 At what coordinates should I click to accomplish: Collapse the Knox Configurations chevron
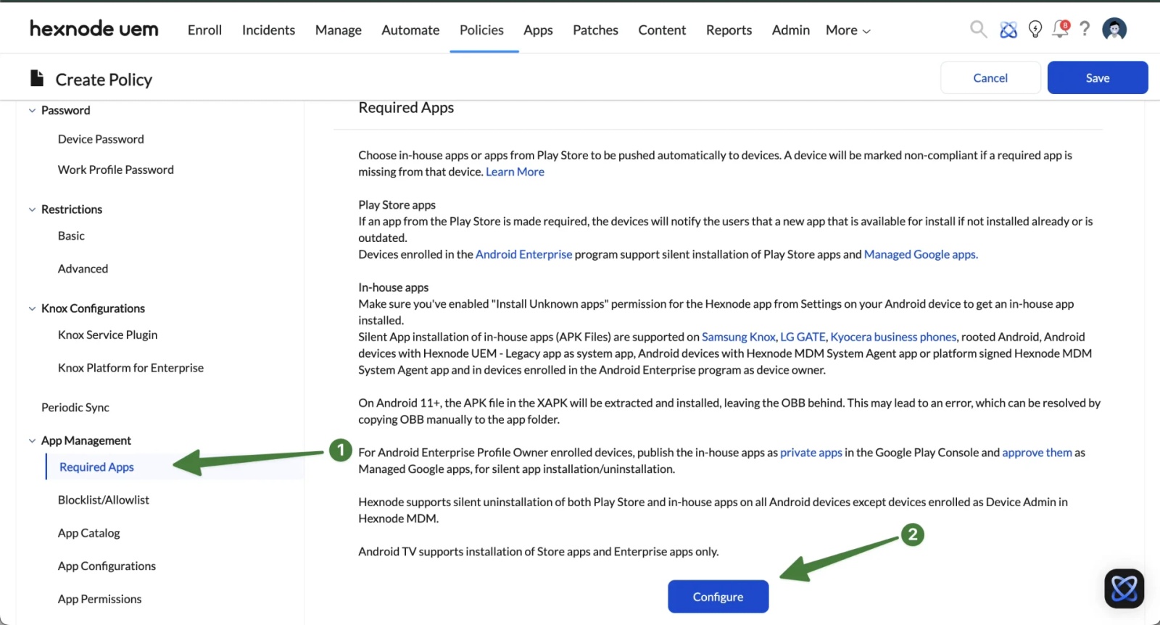click(x=32, y=309)
